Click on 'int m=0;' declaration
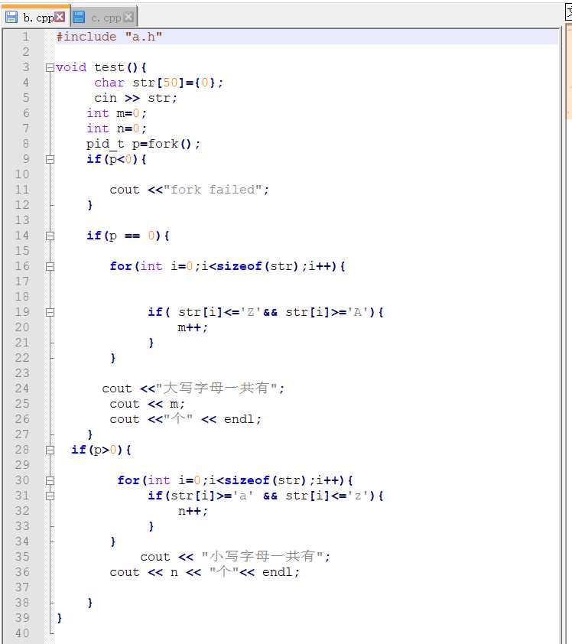Viewport: 572px width, 644px height. click(x=116, y=113)
